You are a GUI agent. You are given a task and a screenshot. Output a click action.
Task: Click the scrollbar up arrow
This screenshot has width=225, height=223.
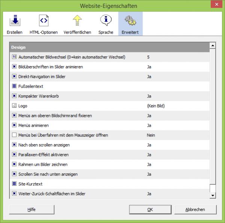(x=213, y=46)
